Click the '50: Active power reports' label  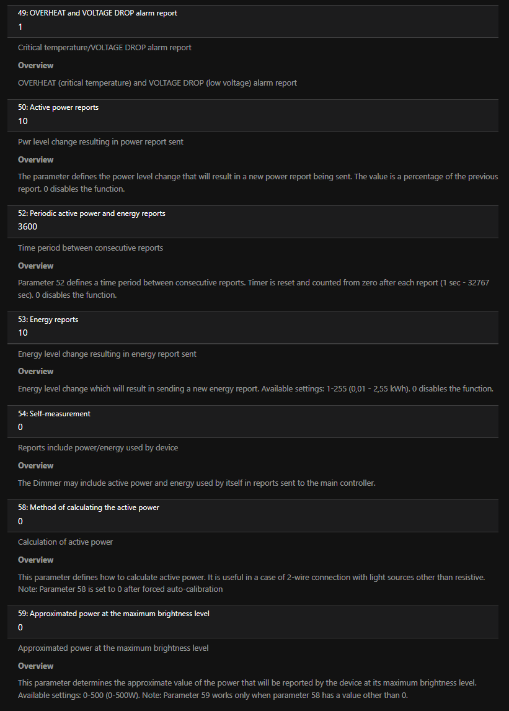click(58, 107)
